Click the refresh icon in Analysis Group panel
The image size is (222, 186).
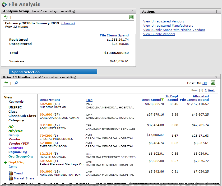click(x=6, y=17)
